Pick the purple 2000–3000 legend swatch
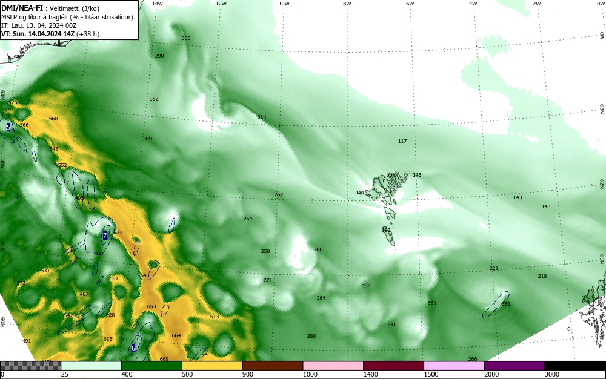This screenshot has width=606, height=379. point(514,366)
